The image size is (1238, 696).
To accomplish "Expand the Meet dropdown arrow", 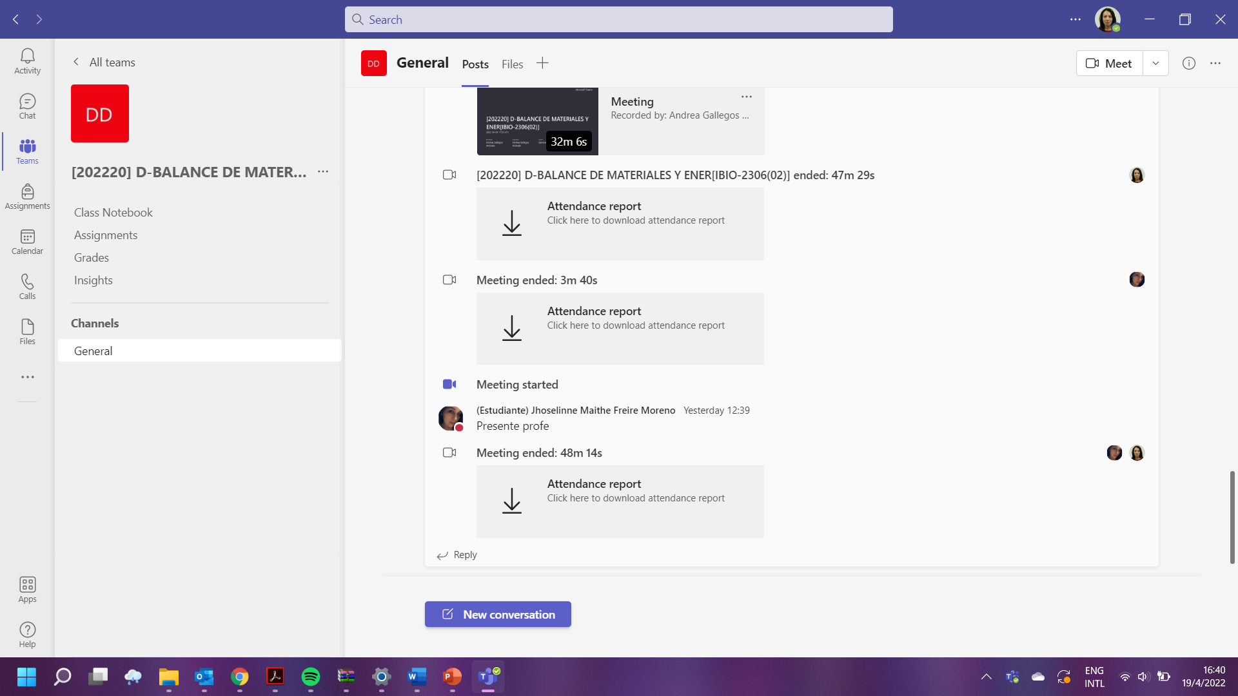I will [x=1155, y=63].
